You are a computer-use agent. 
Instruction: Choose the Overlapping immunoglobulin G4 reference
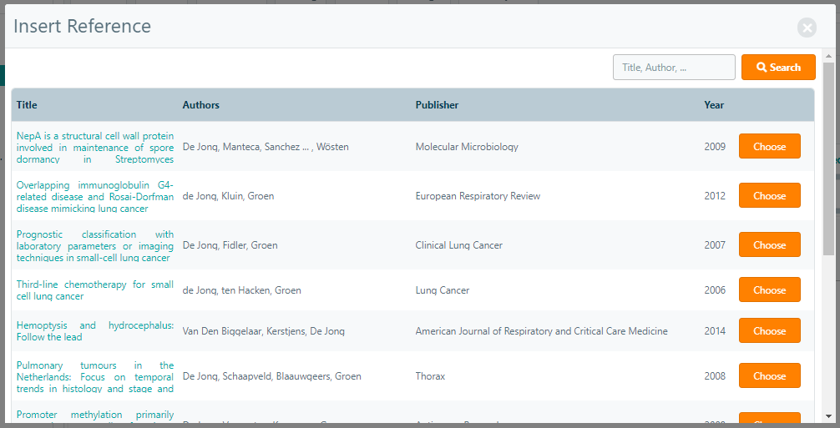(769, 196)
